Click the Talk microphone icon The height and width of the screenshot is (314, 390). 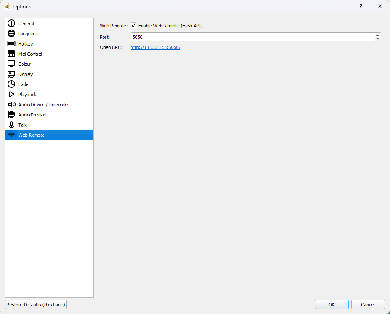(x=11, y=125)
